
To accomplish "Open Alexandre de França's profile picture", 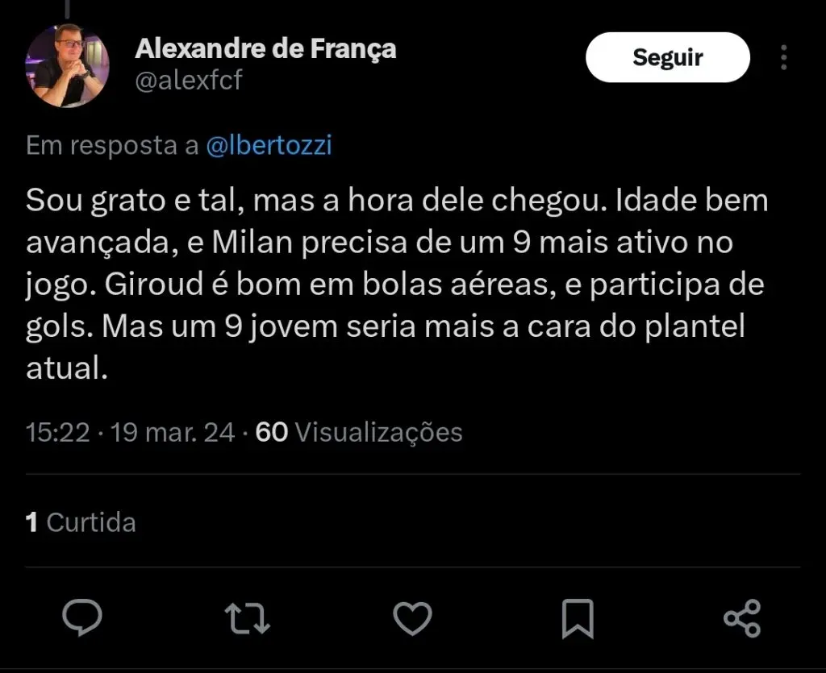I will pyautogui.click(x=67, y=66).
